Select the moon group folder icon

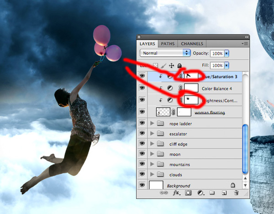[160, 154]
